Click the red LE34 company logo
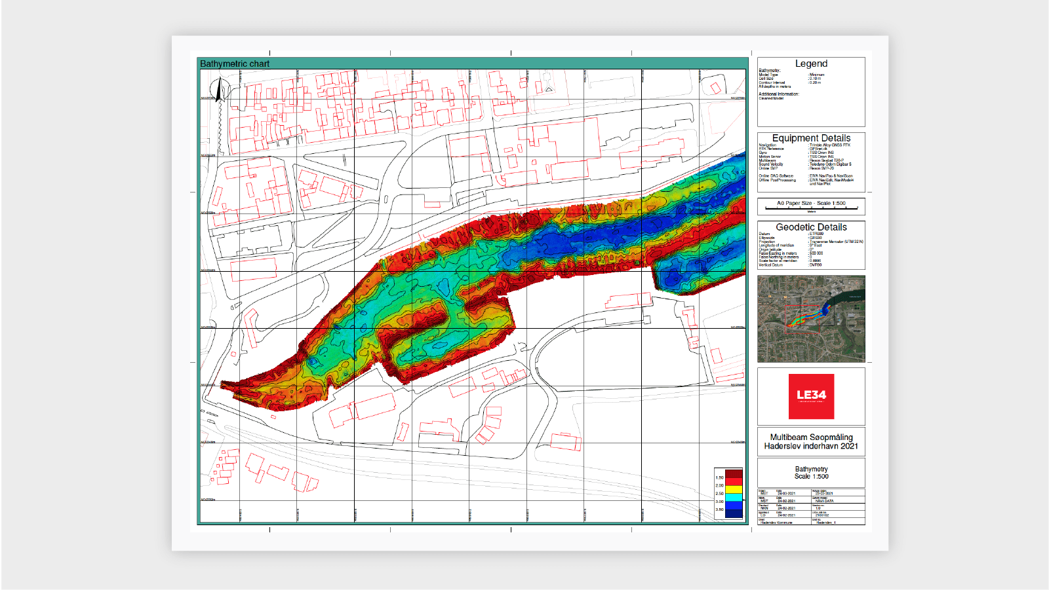 click(811, 396)
